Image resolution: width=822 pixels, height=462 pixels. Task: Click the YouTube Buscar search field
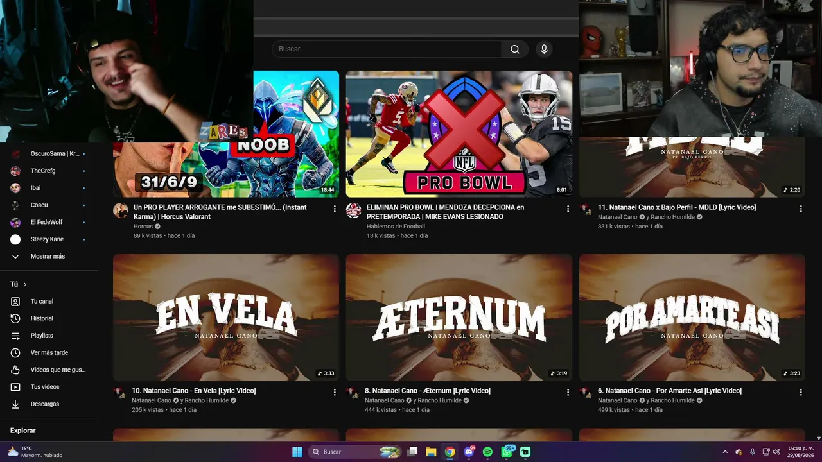click(387, 49)
